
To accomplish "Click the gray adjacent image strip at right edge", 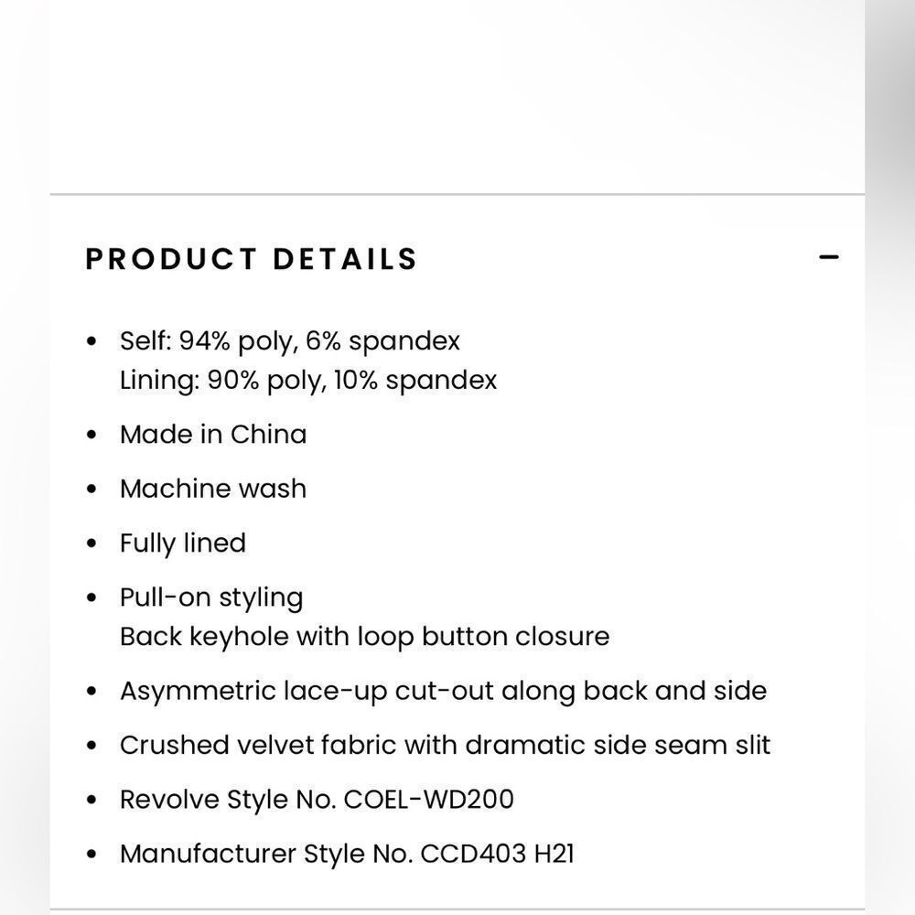I will pyautogui.click(x=890, y=457).
